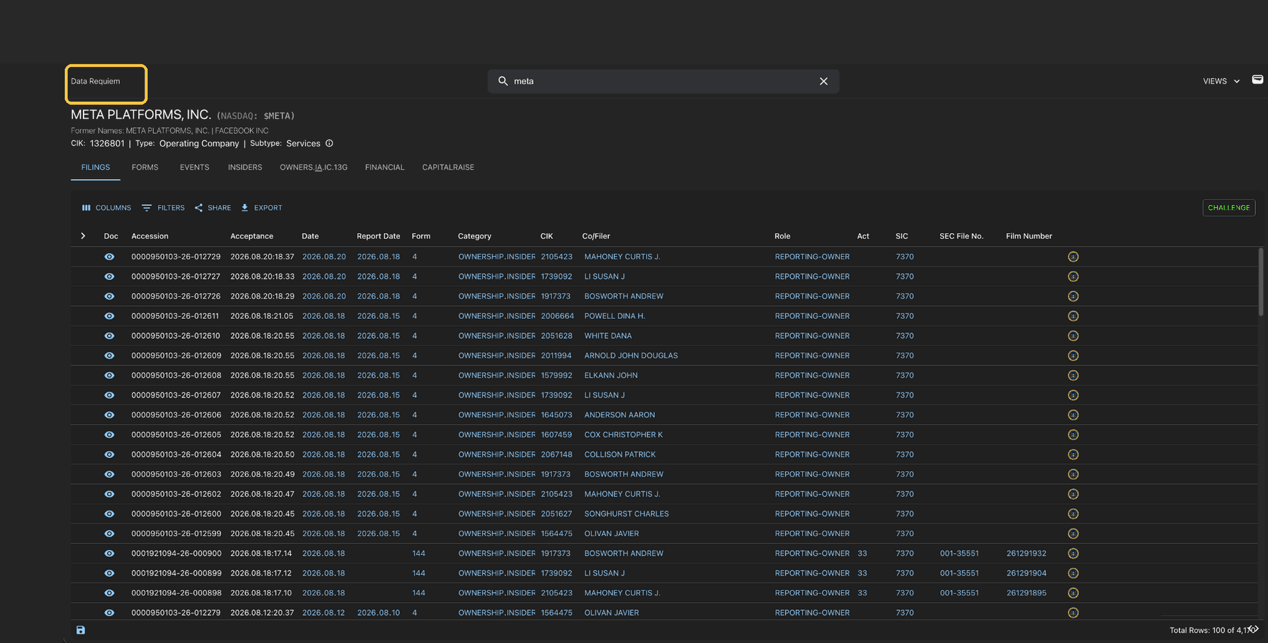Image resolution: width=1268 pixels, height=643 pixels.
Task: Open filer link COX CHRISTOPHER K
Action: 624,435
